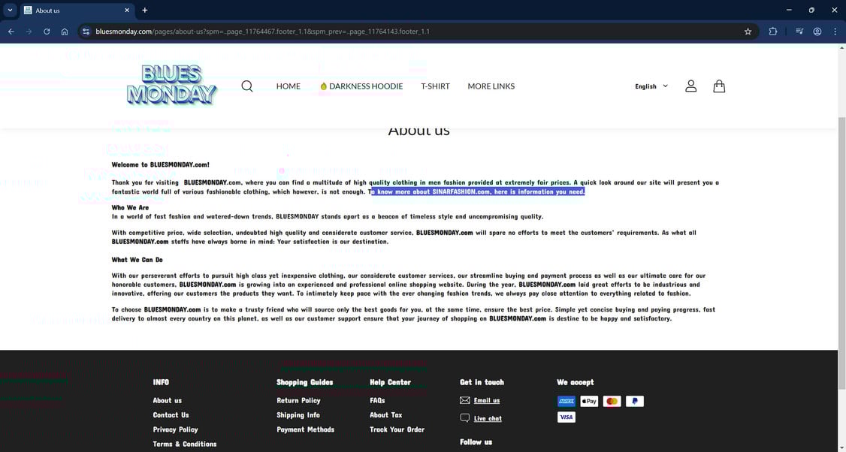Close the About us tab
846x452 pixels.
[x=127, y=11]
